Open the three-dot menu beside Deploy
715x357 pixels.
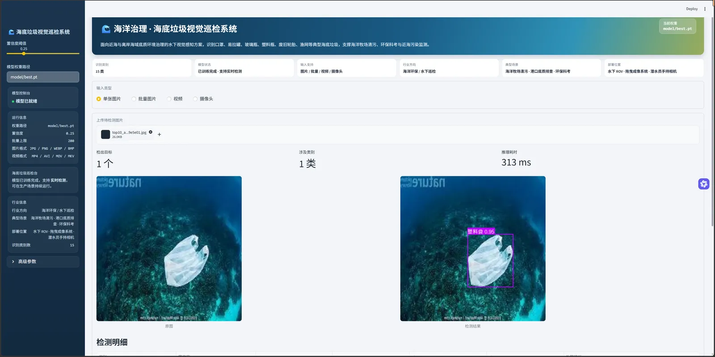click(705, 9)
